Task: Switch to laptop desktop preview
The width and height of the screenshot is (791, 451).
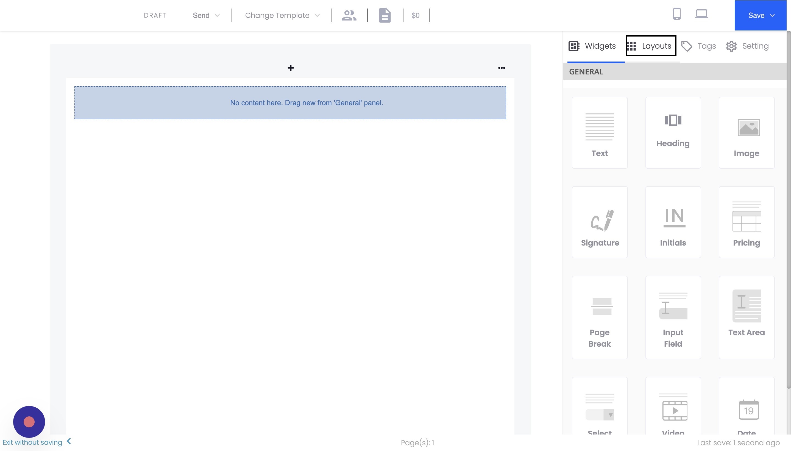Action: (701, 14)
